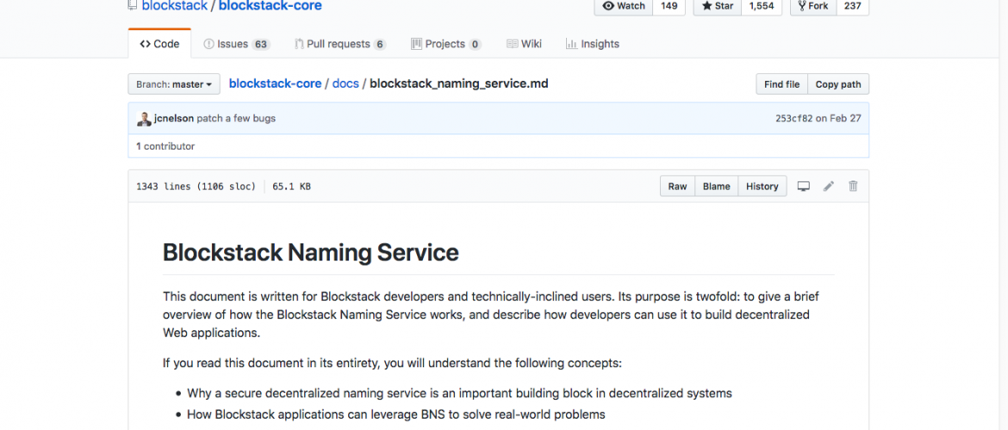Click the trash delete file icon
The image size is (1008, 430).
[853, 187]
